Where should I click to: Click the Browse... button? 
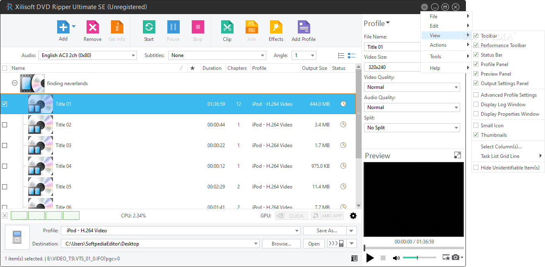pyautogui.click(x=282, y=244)
